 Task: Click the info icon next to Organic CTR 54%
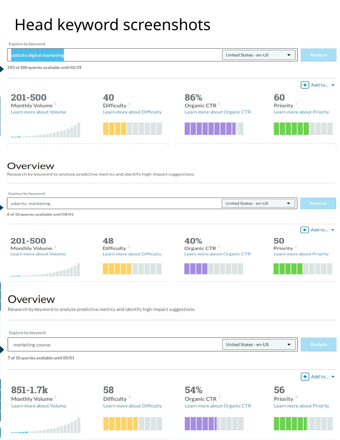click(x=219, y=396)
